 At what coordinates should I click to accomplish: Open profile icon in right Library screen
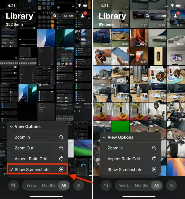[175, 16]
